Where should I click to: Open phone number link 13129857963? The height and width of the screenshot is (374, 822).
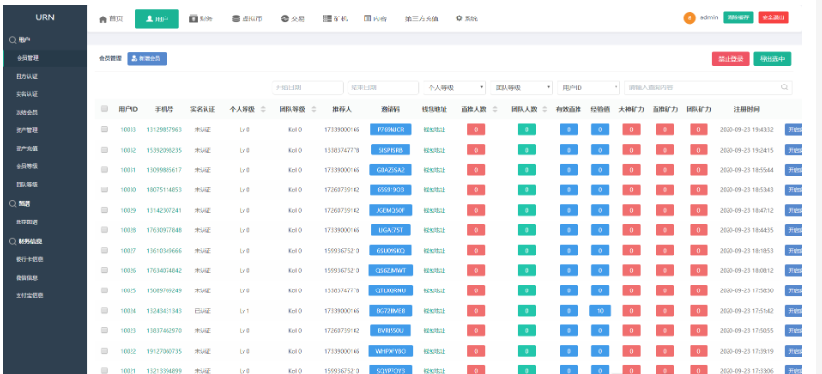(164, 130)
